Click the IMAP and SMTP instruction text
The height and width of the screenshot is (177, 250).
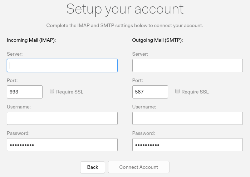125,26
